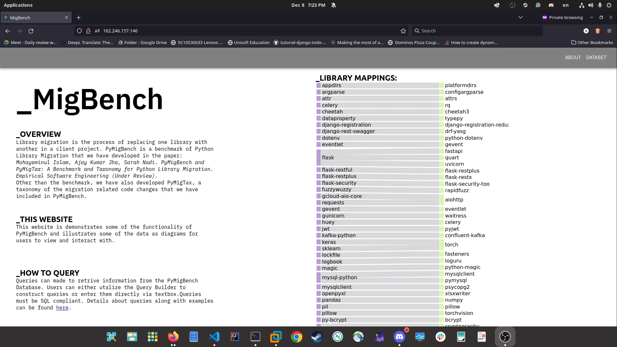
Task: Mute system volume via the speaker icon
Action: (x=591, y=5)
